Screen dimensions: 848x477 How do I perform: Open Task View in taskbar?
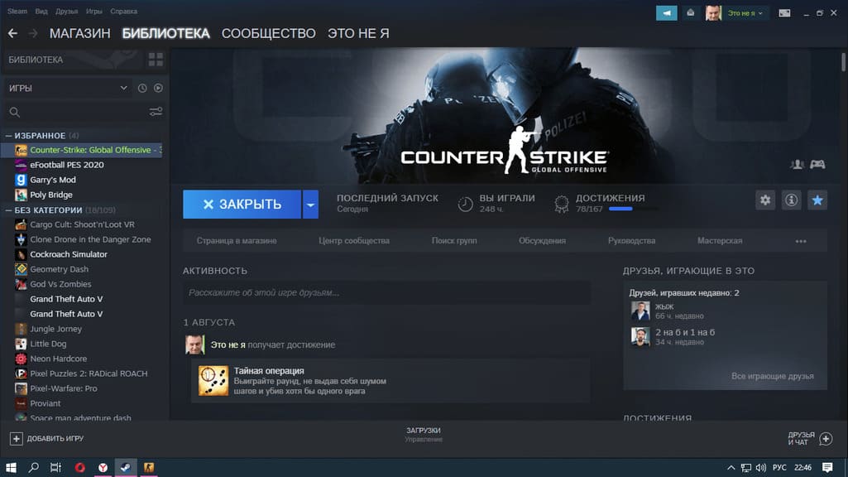pyautogui.click(x=55, y=467)
